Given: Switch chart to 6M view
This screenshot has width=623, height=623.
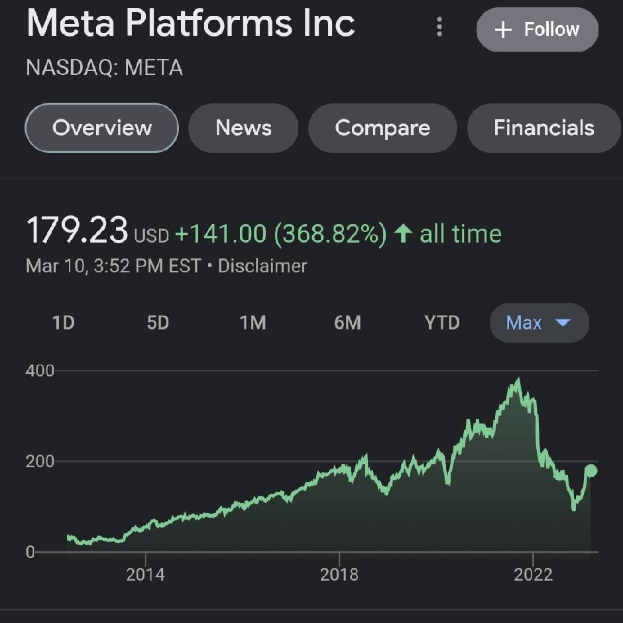Looking at the screenshot, I should coord(347,323).
